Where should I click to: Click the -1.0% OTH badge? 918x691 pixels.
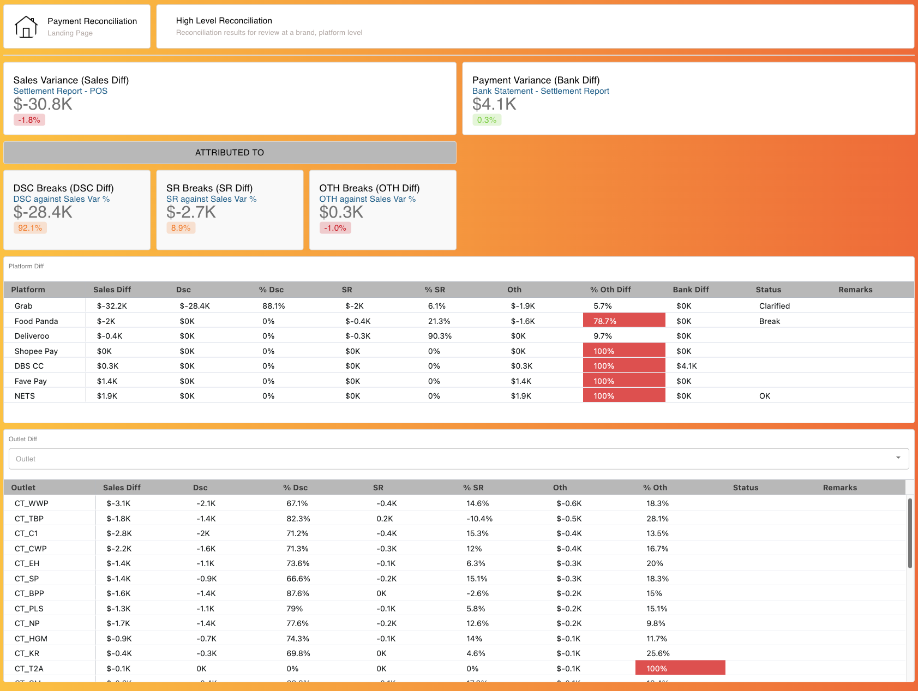(x=335, y=228)
